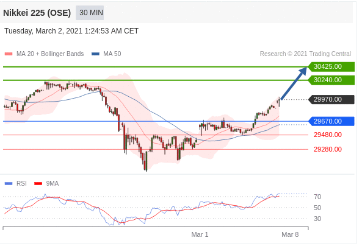The height and width of the screenshot is (249, 362).
Task: Click the blue RSI legend swatch
Action: (9, 184)
